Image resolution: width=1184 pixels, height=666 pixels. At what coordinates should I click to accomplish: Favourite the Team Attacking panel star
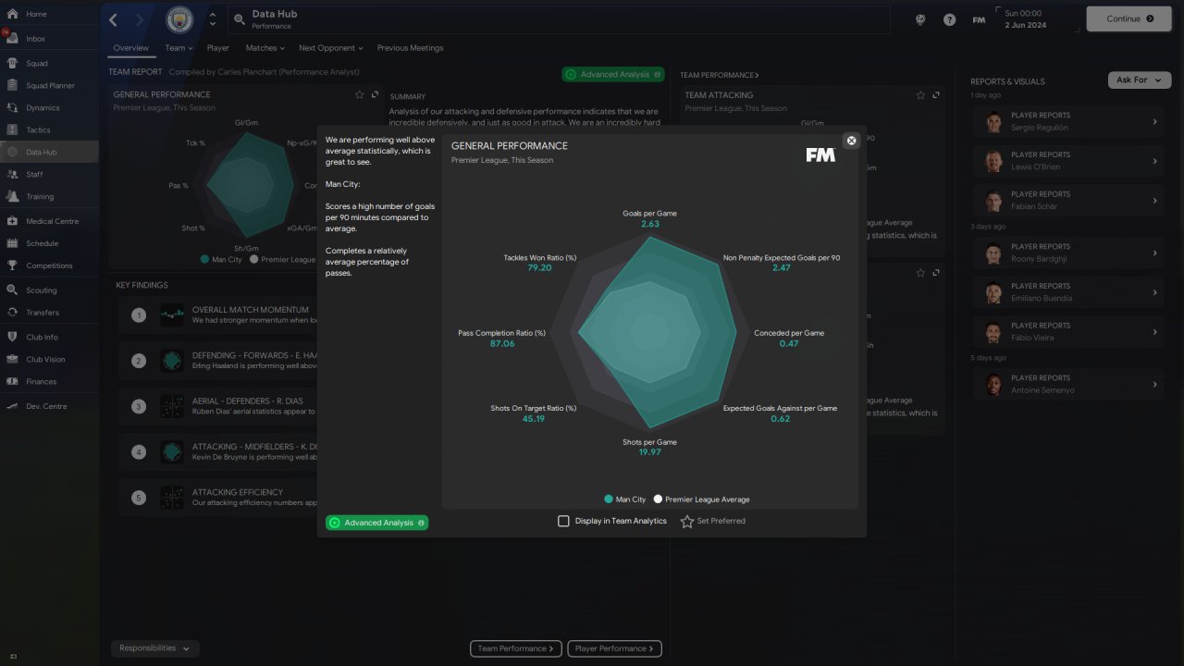920,95
